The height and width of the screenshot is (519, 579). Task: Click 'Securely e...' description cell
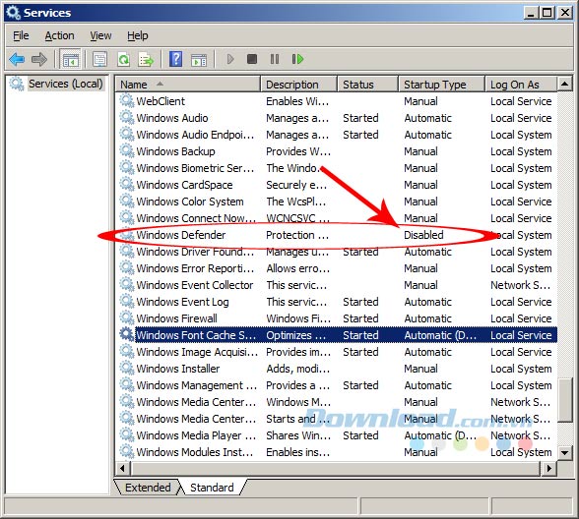pos(296,185)
